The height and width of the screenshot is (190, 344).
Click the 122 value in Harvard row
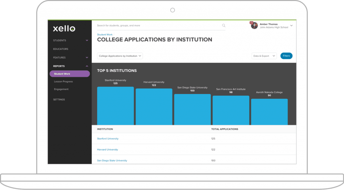tap(213, 150)
